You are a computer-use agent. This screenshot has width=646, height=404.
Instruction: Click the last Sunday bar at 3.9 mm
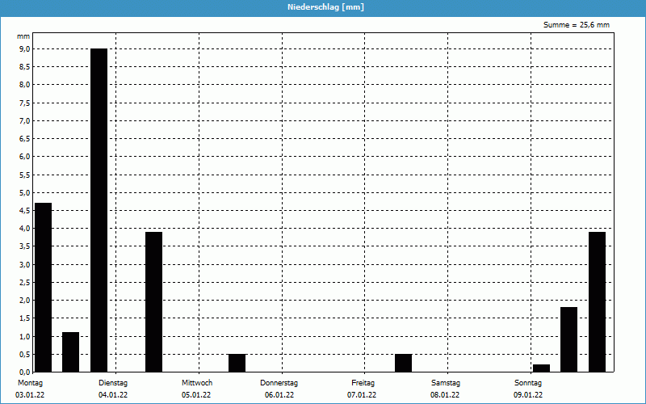[597, 301]
